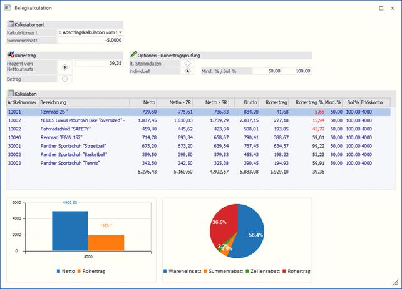Select the Betrag radio option
This screenshot has width=402, height=289.
(x=65, y=79)
